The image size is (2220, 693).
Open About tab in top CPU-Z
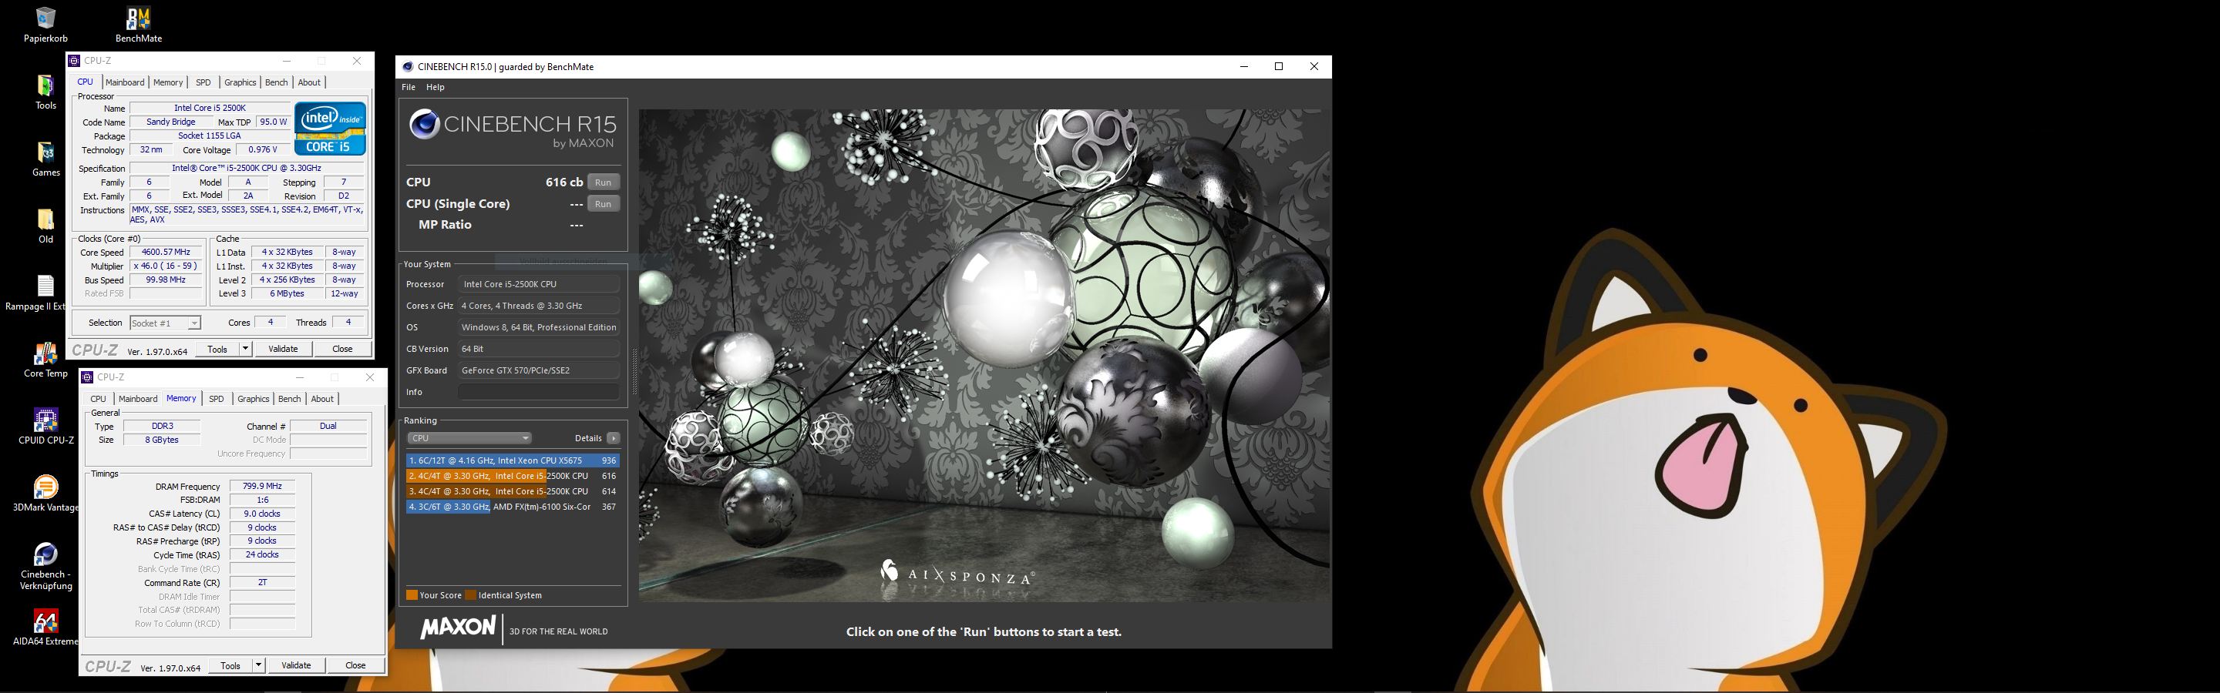coord(309,82)
